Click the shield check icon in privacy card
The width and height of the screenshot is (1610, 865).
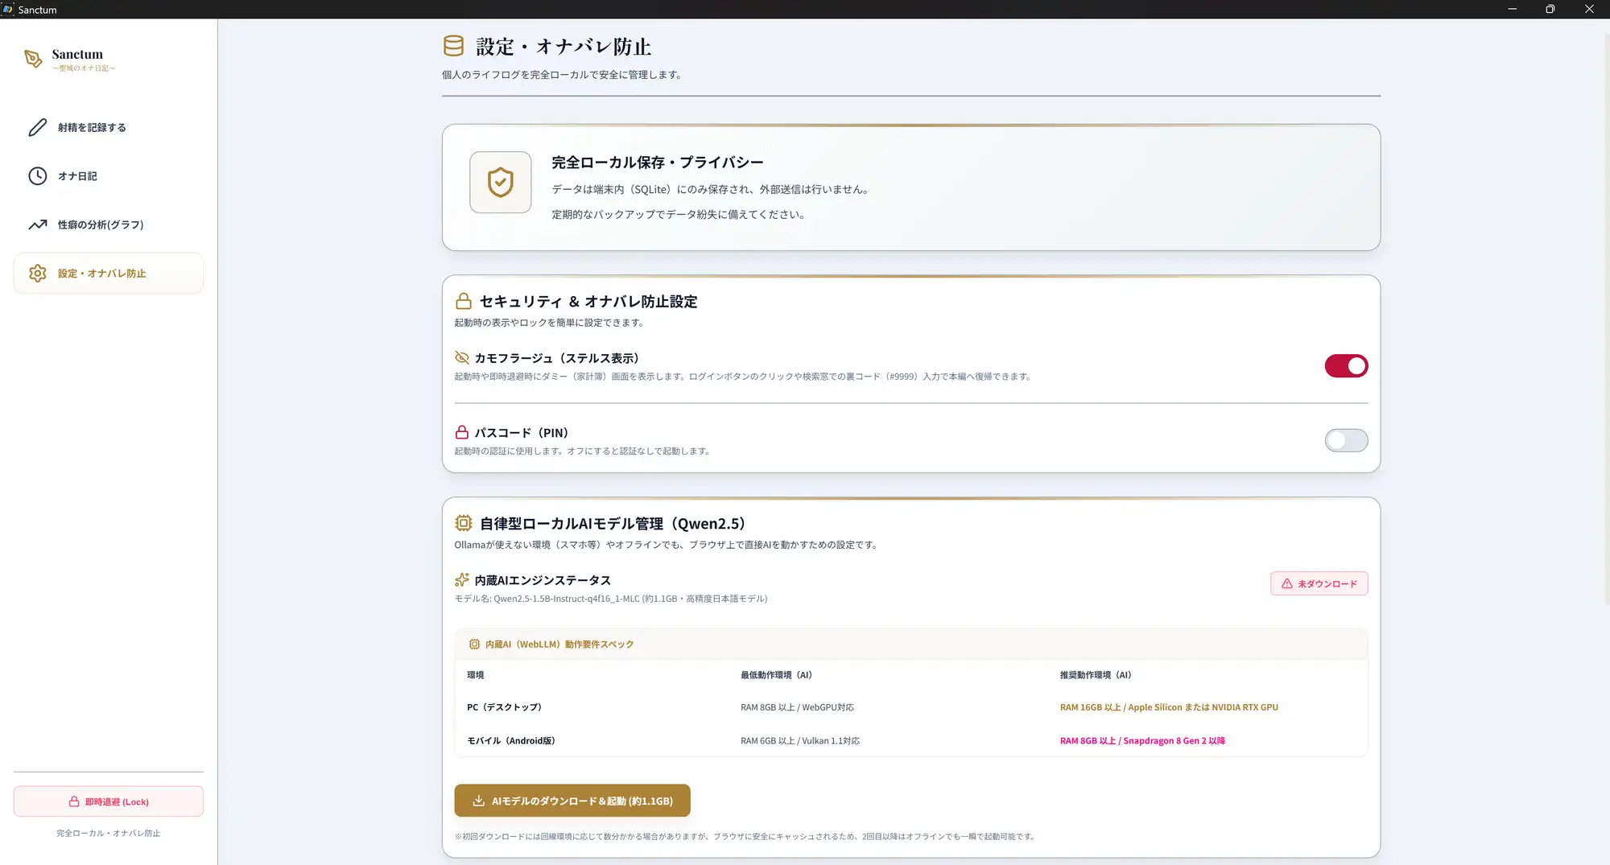[501, 183]
